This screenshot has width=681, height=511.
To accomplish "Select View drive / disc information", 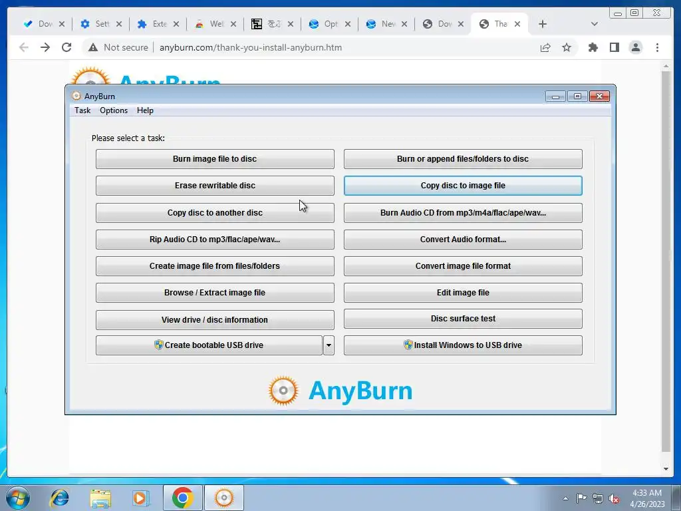I will click(x=215, y=319).
